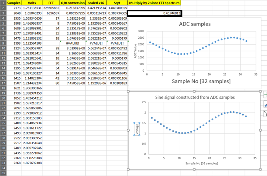Select the FFT value 54
The width and height of the screenshot is (267, 176).
click(51, 68)
